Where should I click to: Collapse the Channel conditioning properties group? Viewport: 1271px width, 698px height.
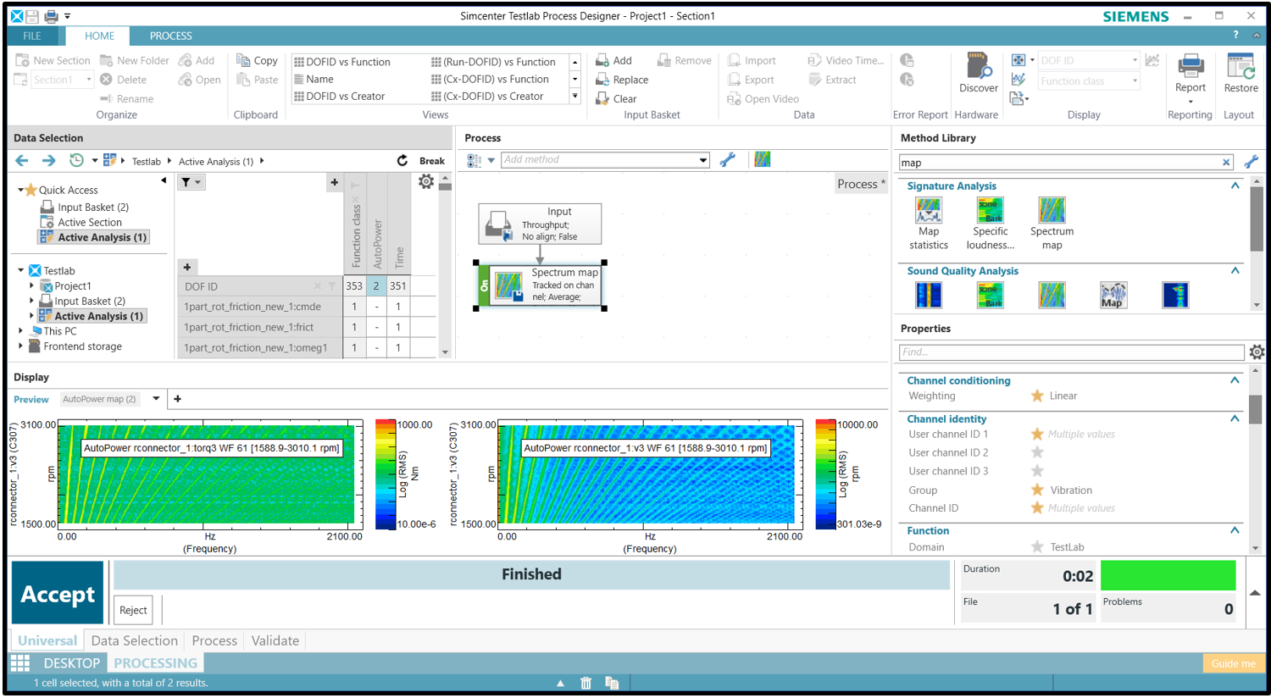[1235, 380]
